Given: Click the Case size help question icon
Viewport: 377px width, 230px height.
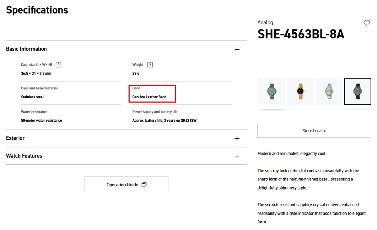Looking at the screenshot, I should [x=58, y=65].
